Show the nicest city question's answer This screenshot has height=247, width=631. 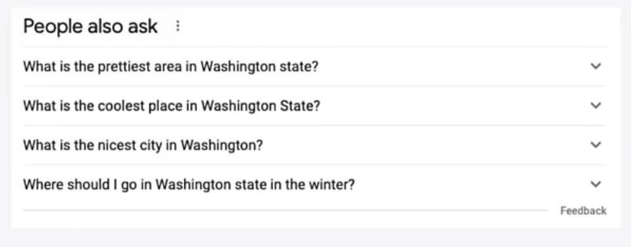click(314, 144)
